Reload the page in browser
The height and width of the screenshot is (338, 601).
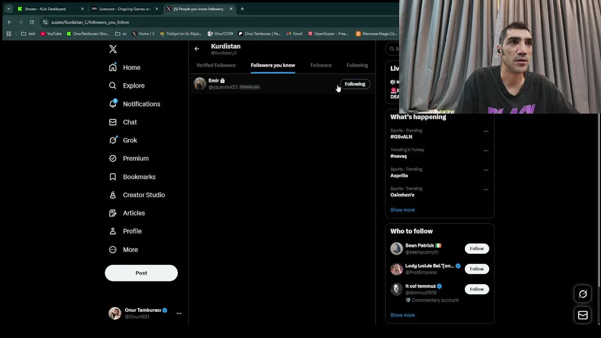coord(31,22)
